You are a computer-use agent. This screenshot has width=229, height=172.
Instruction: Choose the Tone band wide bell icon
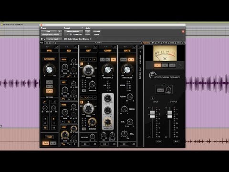(x=63, y=122)
